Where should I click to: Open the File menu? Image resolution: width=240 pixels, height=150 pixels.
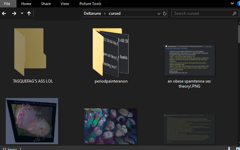[x=7, y=4]
